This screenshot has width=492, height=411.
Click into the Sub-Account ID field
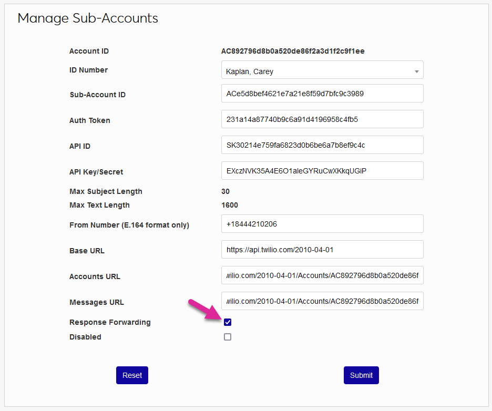click(x=322, y=94)
